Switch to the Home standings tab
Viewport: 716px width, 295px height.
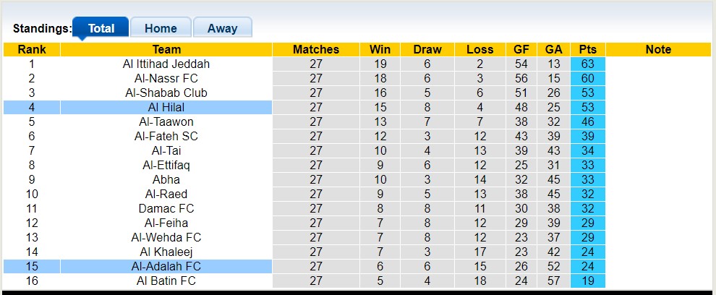click(x=161, y=28)
